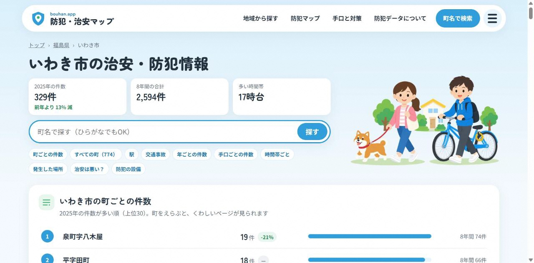Jump to 年ごとの件数 section
The height and width of the screenshot is (263, 534).
[x=192, y=155]
